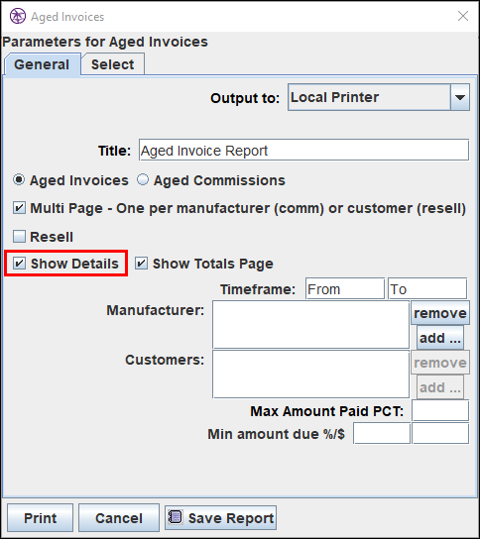Click the Manufacturer remove button
This screenshot has height=539, width=480.
[x=440, y=313]
